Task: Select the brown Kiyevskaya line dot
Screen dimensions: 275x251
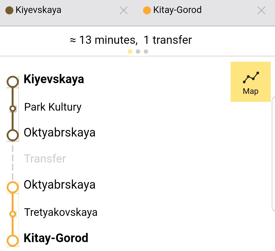Action: point(9,10)
